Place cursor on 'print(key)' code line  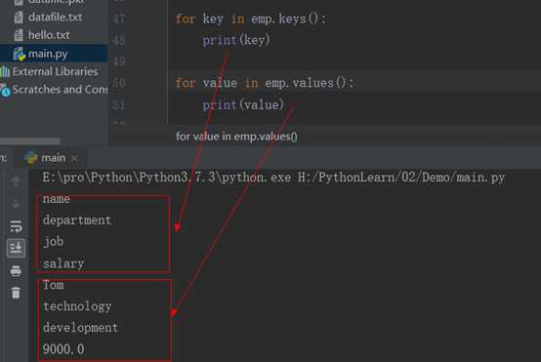tap(236, 40)
